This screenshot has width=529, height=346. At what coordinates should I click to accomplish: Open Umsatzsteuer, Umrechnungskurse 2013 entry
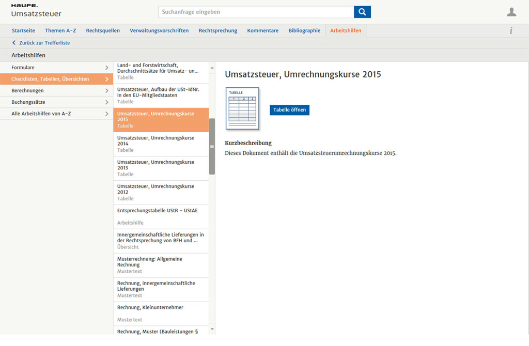pos(161,168)
